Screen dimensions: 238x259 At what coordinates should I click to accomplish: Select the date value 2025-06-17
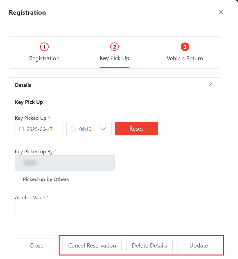pyautogui.click(x=40, y=129)
